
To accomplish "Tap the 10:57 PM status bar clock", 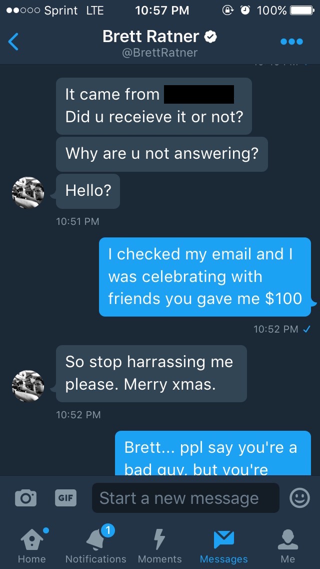I will coord(162,10).
